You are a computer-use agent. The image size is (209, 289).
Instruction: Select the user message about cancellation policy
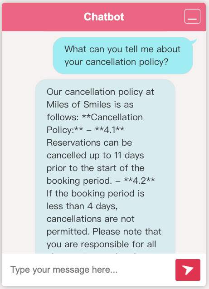pyautogui.click(x=123, y=55)
